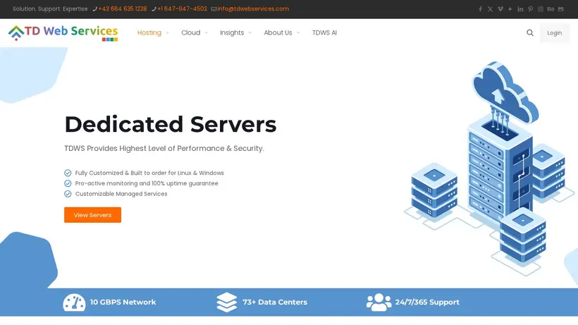
Task: Open the LinkedIn social icon
Action: (520, 9)
